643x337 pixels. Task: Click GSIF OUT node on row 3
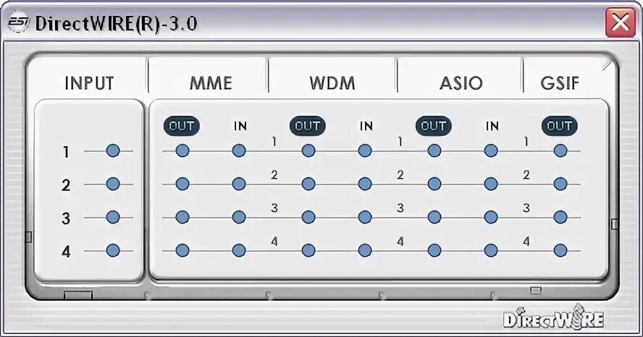(x=560, y=217)
